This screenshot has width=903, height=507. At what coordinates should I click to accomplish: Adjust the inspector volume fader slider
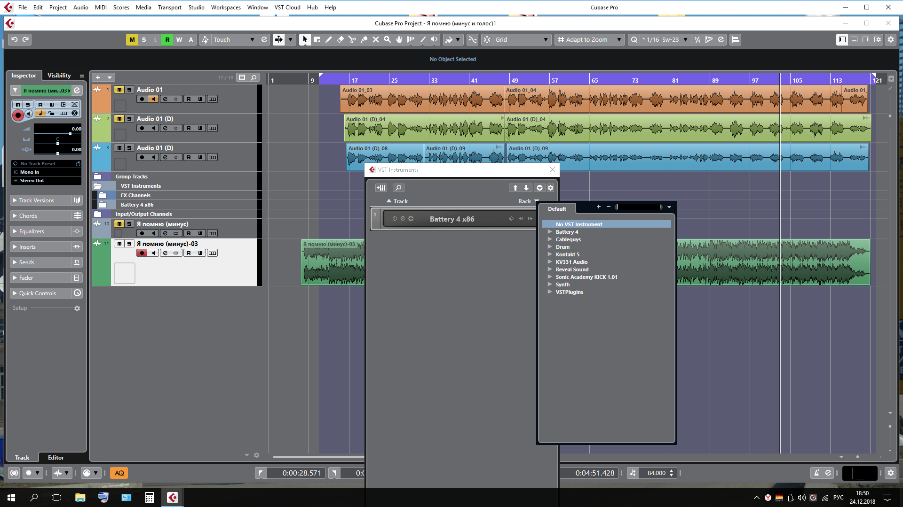(70, 134)
